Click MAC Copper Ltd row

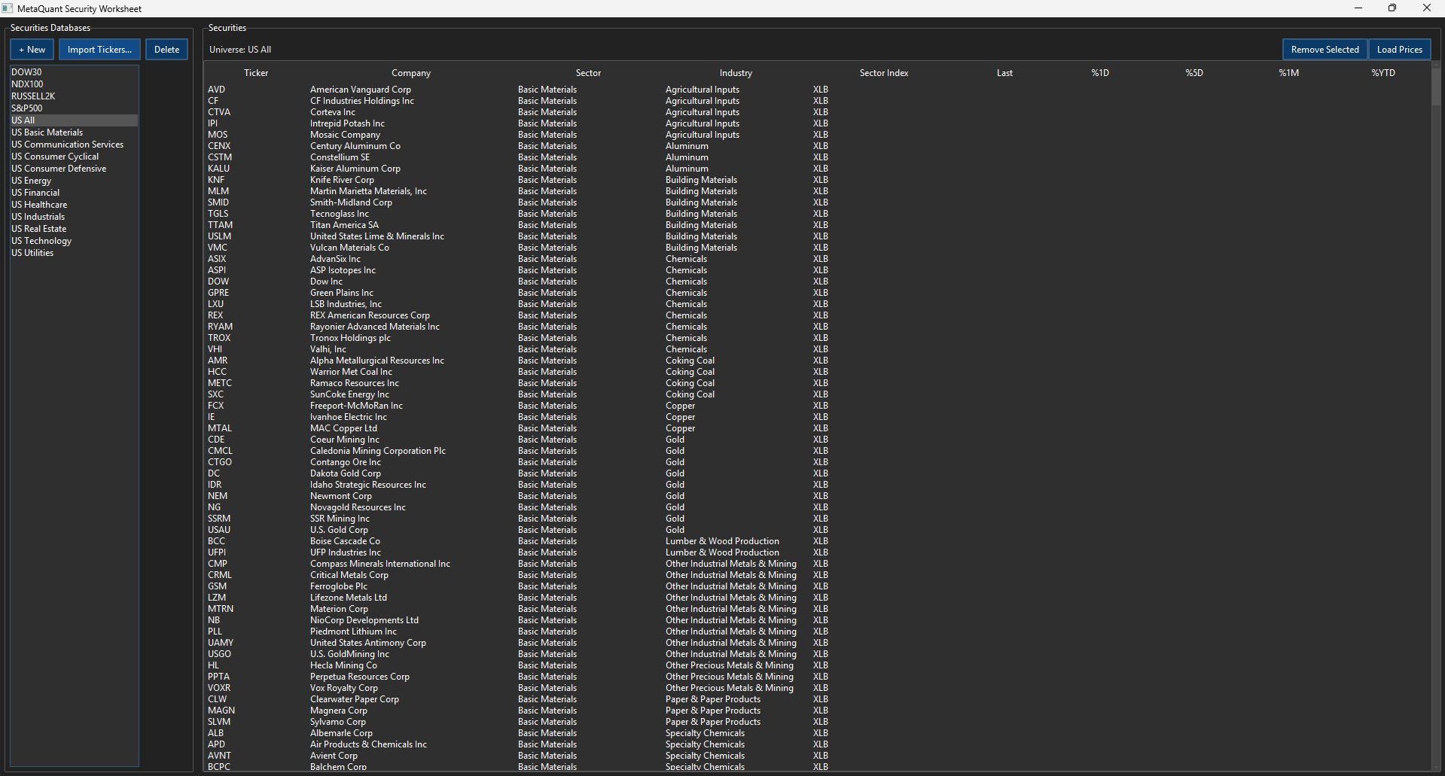pos(817,428)
